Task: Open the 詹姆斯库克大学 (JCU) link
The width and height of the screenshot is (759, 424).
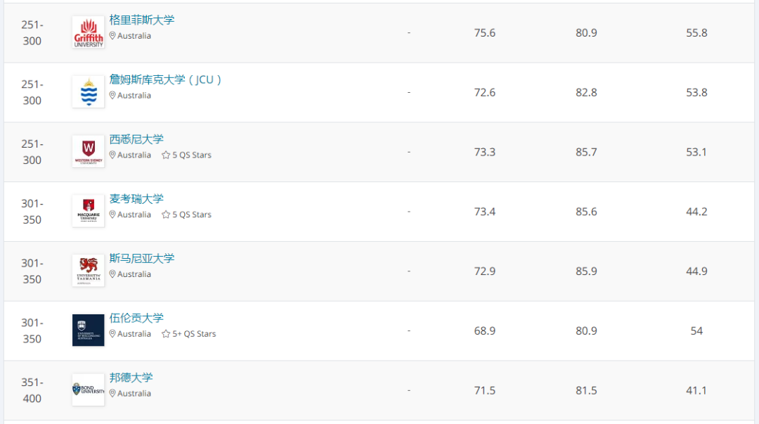Action: [166, 79]
